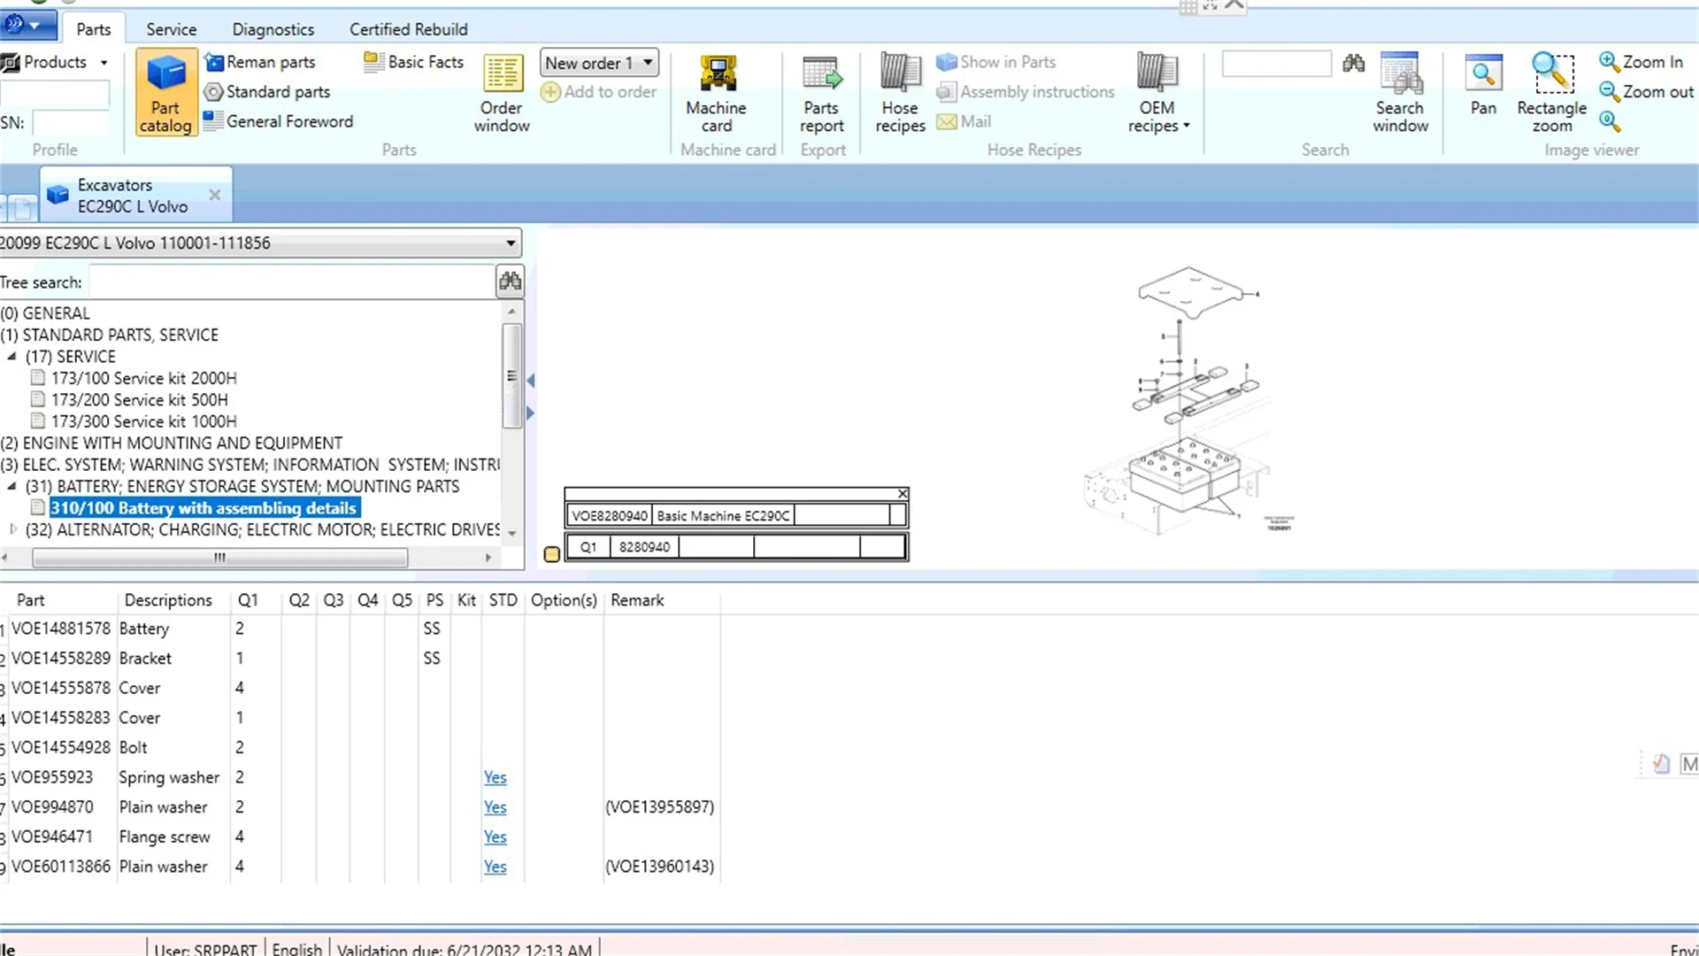
Task: Export the Parts report
Action: click(822, 94)
